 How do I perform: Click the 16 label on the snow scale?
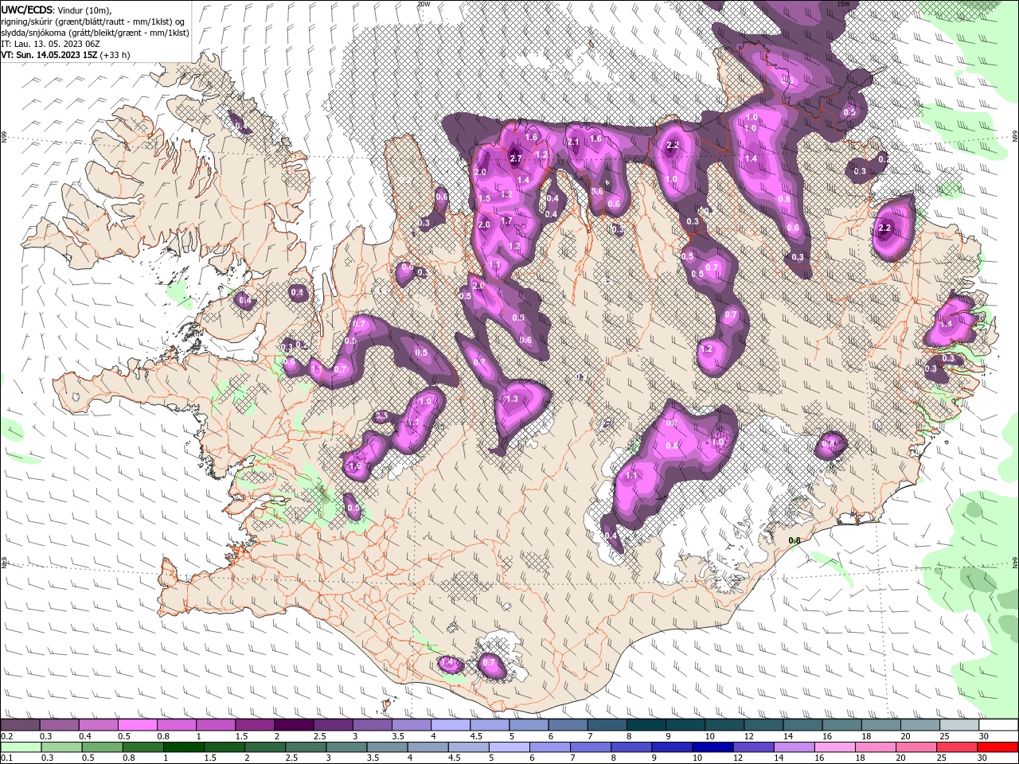[x=827, y=736]
